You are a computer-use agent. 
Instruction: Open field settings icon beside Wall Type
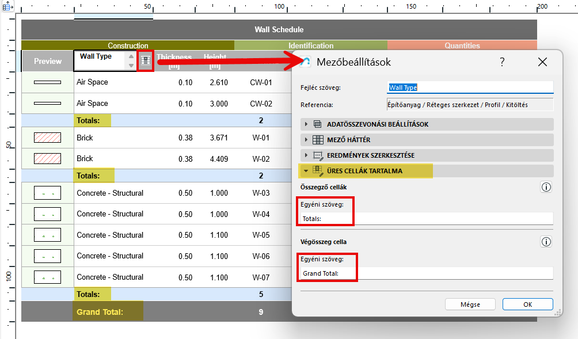[x=146, y=61]
